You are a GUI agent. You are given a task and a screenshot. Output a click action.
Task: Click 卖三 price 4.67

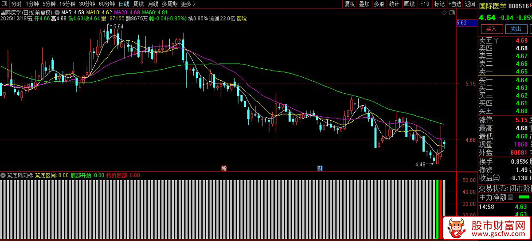(521, 56)
